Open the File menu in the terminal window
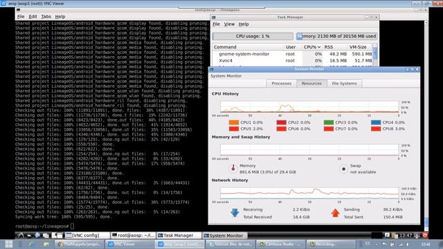 pos(21,17)
